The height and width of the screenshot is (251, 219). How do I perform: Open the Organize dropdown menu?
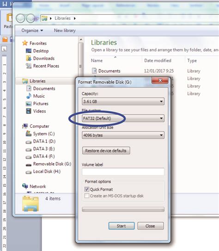tap(32, 31)
